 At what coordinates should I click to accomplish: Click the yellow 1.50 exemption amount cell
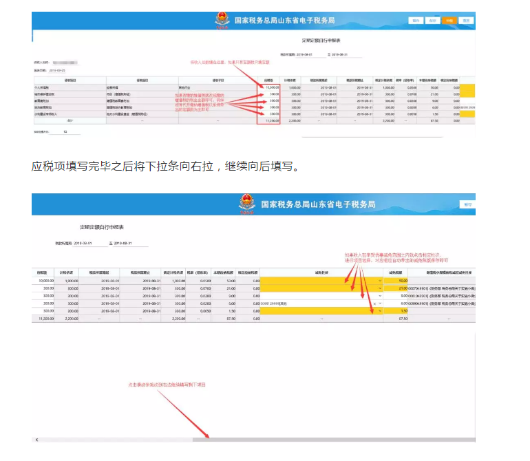[x=396, y=311]
